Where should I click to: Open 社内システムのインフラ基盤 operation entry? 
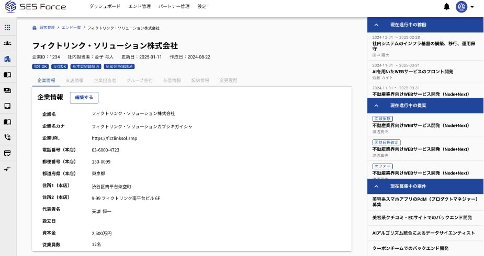425,46
